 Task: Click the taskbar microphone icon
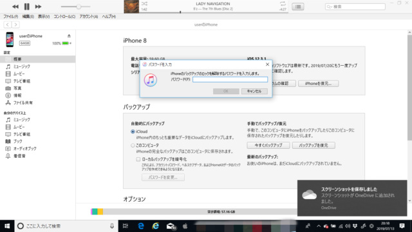[x=112, y=226]
